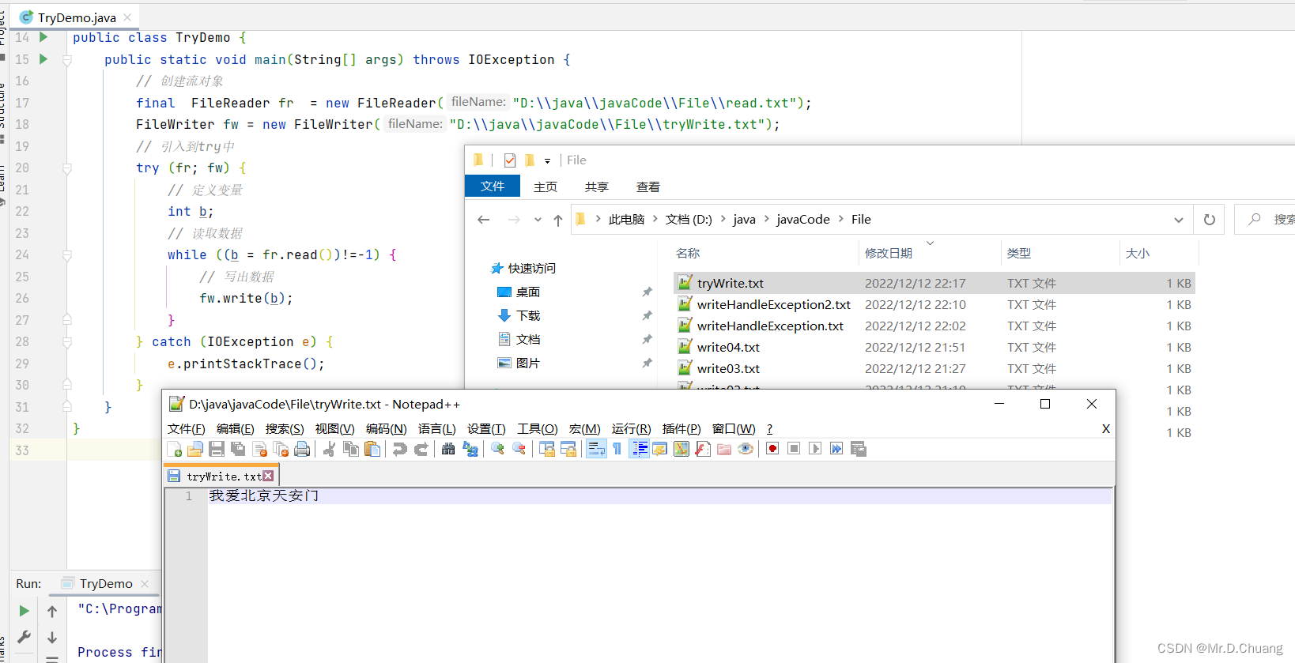Open Notepad++ 插件(P) menu

681,428
